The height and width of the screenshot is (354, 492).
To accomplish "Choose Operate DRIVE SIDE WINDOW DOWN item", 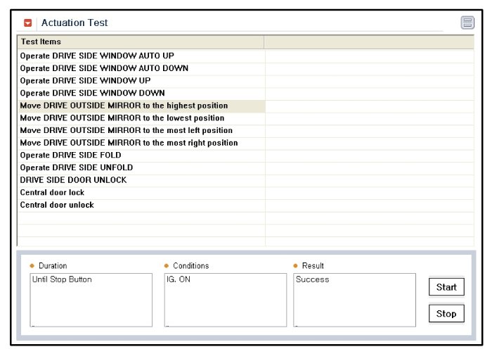I will click(x=92, y=93).
